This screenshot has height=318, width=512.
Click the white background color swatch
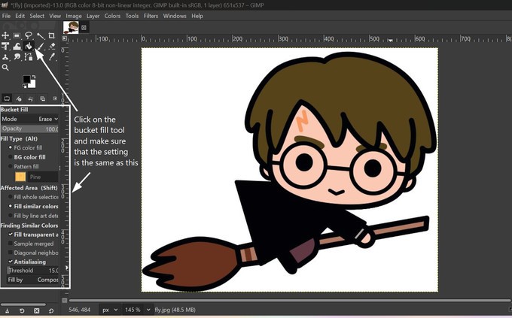pyautogui.click(x=32, y=85)
